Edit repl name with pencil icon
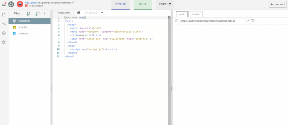The height and width of the screenshot is (125, 288). click(x=73, y=2)
